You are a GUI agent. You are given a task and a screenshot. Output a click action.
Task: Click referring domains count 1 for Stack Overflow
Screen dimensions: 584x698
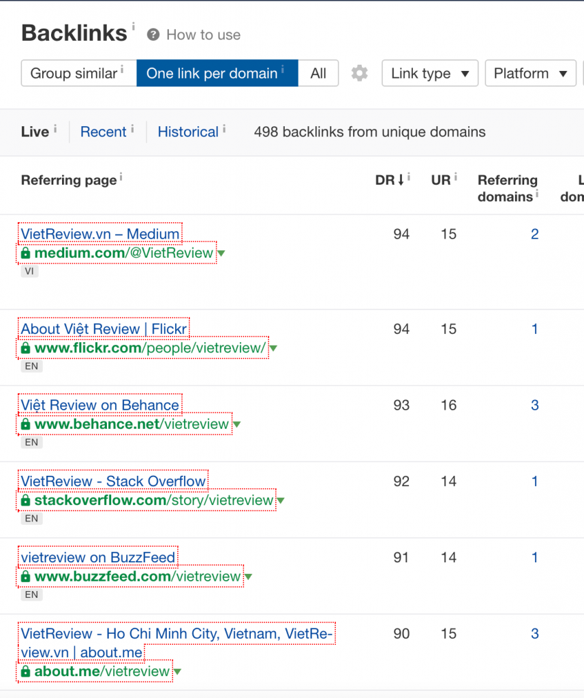(534, 481)
